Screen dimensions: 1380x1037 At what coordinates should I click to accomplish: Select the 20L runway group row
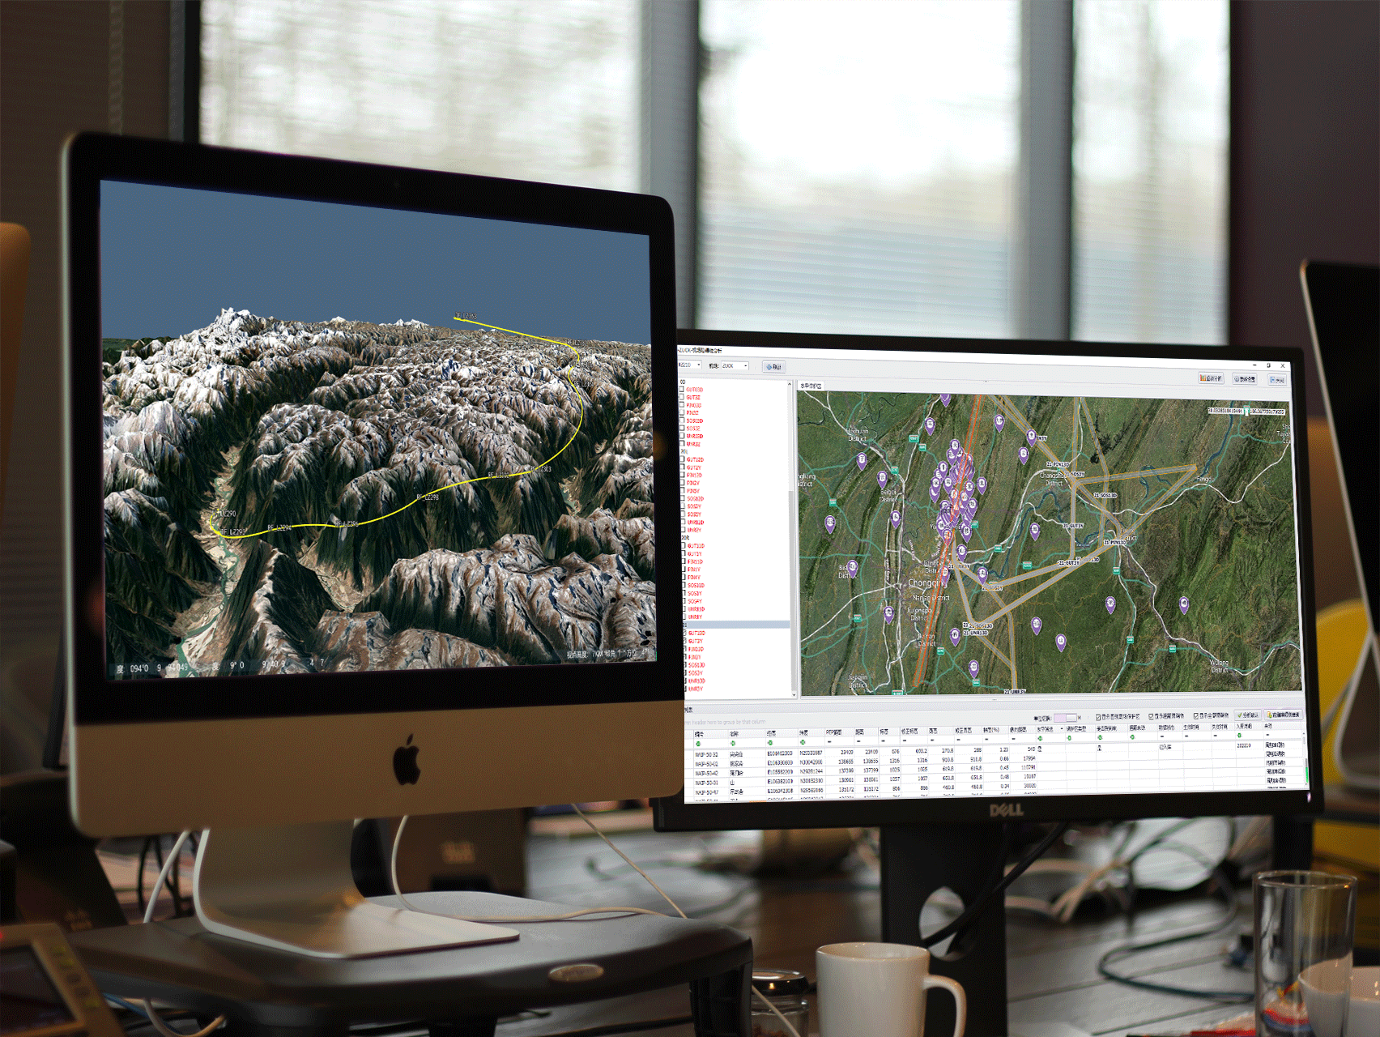coord(734,451)
